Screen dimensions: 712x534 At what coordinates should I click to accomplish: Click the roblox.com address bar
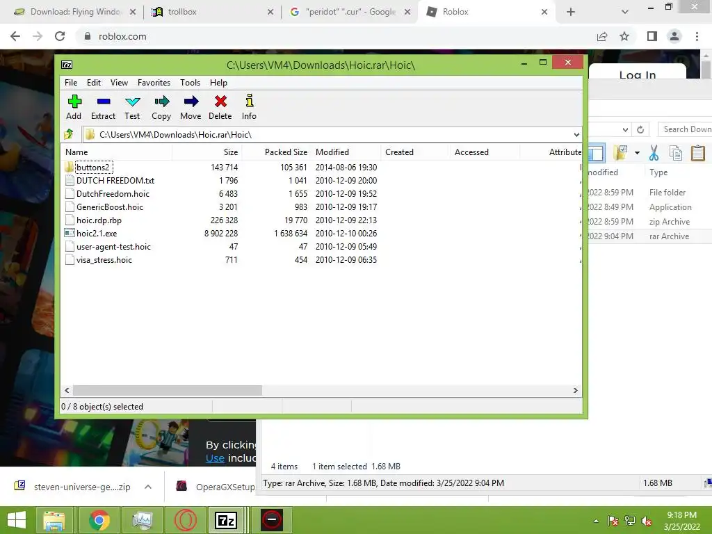[x=336, y=36]
